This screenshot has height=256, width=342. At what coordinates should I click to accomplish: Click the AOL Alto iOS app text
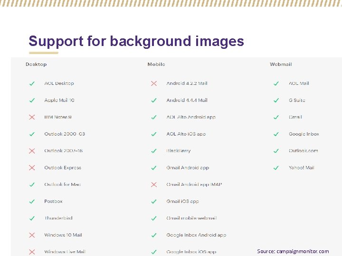[x=186, y=134]
